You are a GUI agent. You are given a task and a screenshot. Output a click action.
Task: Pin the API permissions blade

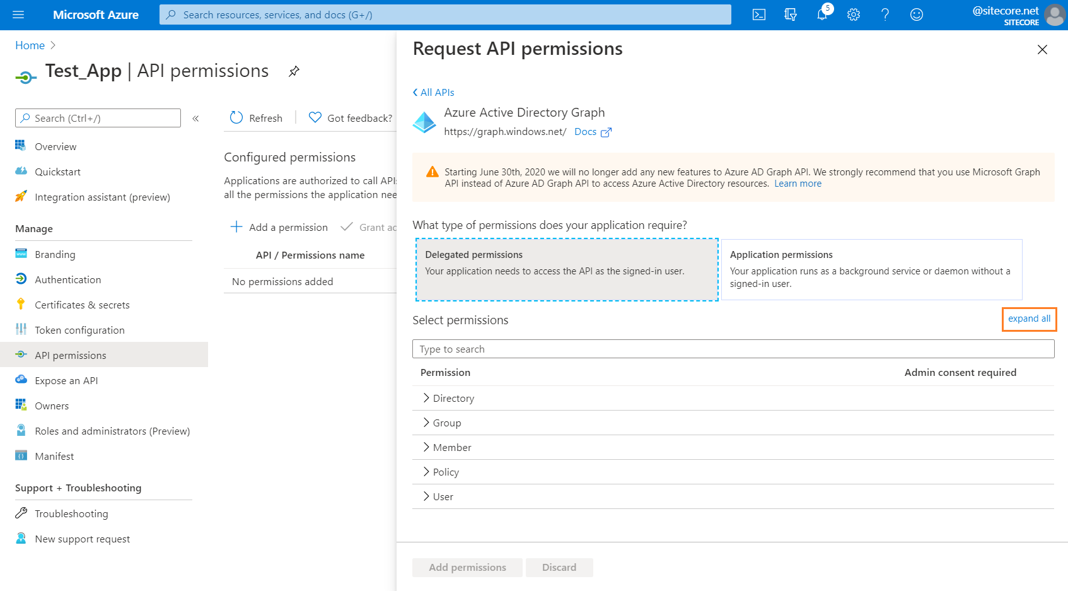click(293, 71)
